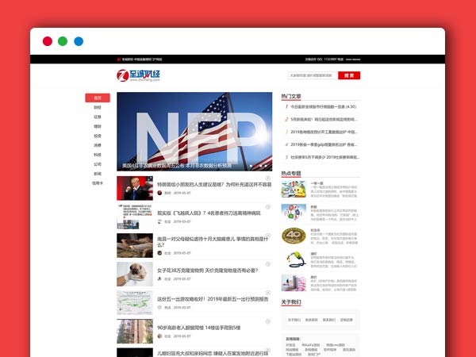
Task: Click the author avatar under the 南昌一对父母 headline
Action: point(159,253)
